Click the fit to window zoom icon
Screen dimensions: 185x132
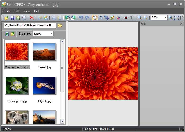(x=177, y=18)
